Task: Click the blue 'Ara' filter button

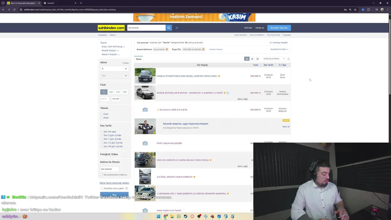Action: (x=114, y=195)
